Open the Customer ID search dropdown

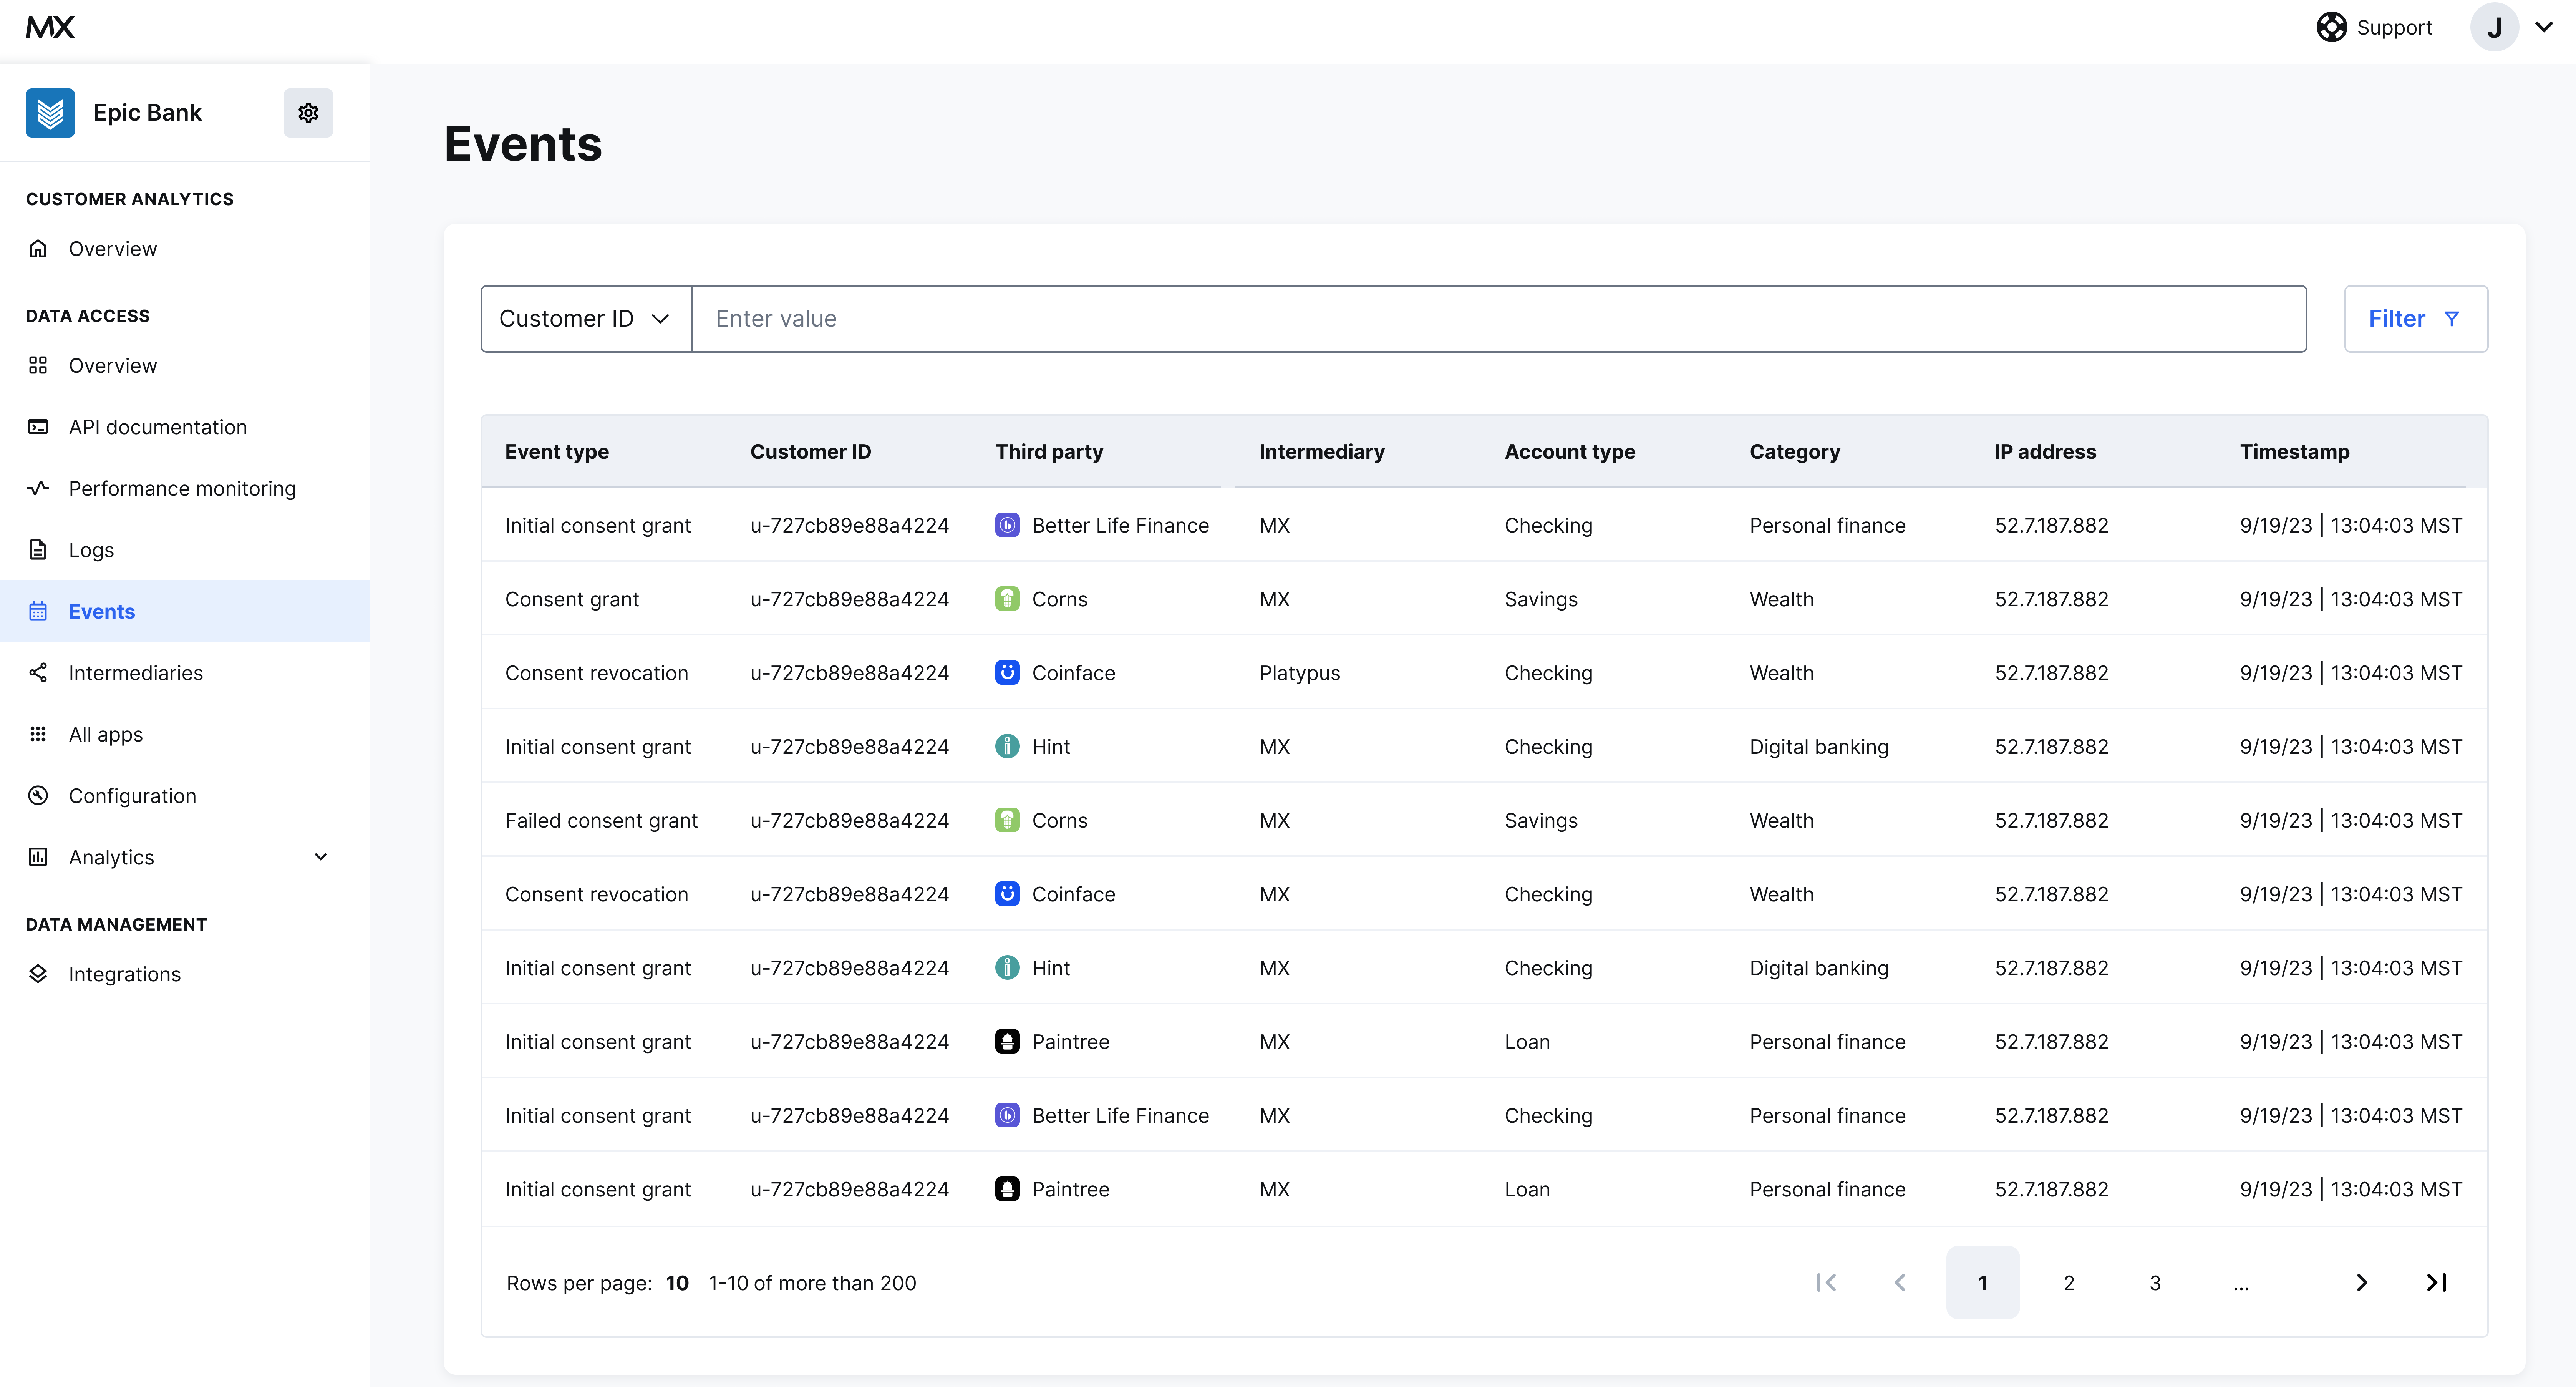(585, 319)
